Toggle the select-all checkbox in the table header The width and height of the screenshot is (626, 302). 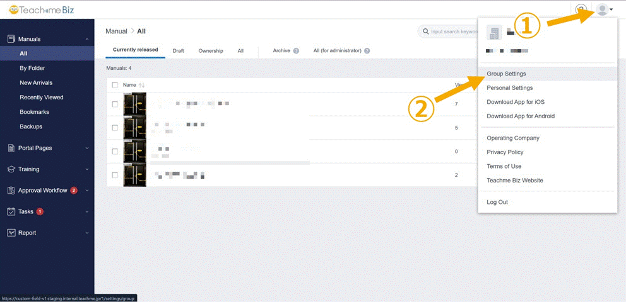pos(115,85)
